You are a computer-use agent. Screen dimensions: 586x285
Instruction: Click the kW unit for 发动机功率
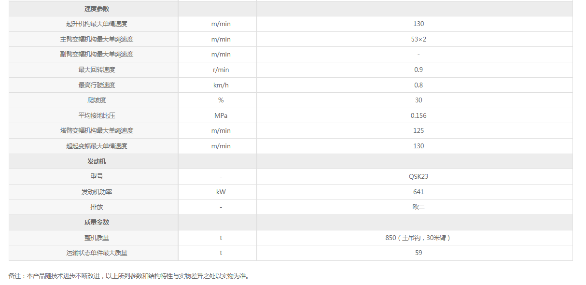(221, 192)
